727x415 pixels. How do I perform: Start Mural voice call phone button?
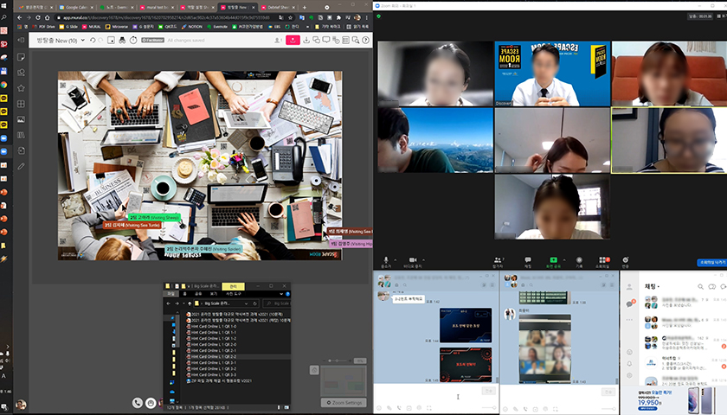point(138,403)
